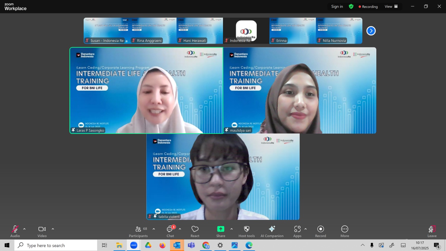446x251 pixels.
Task: Select Hani Herawati video thumbnail
Action: (x=200, y=31)
